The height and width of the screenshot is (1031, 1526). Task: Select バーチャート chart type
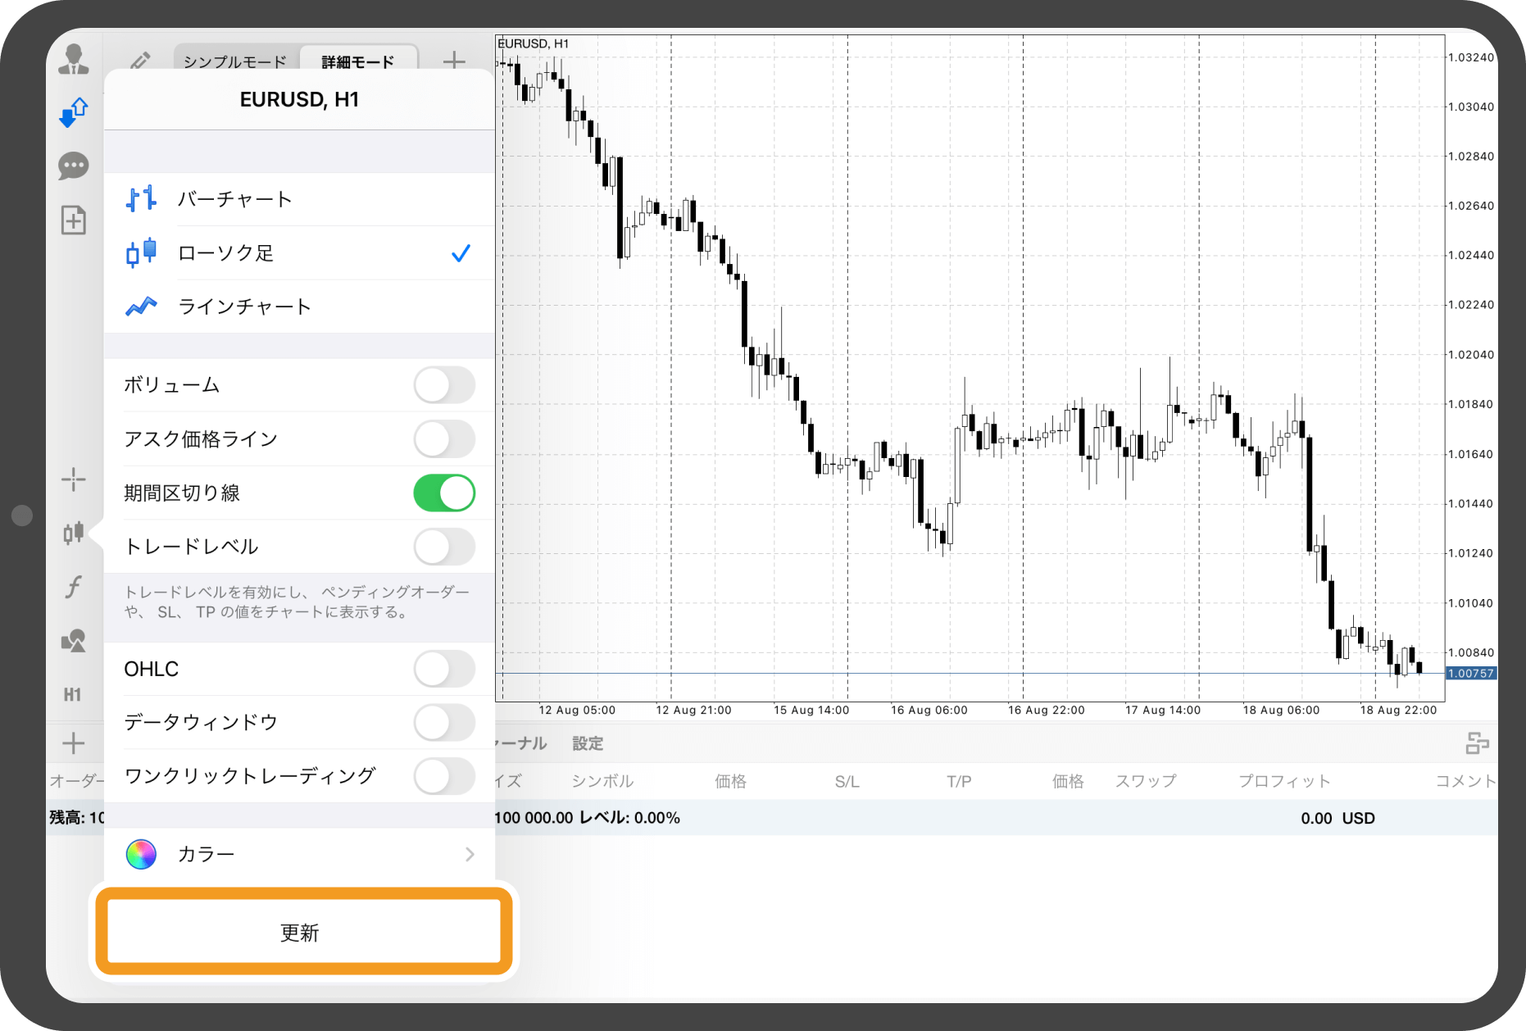(234, 199)
